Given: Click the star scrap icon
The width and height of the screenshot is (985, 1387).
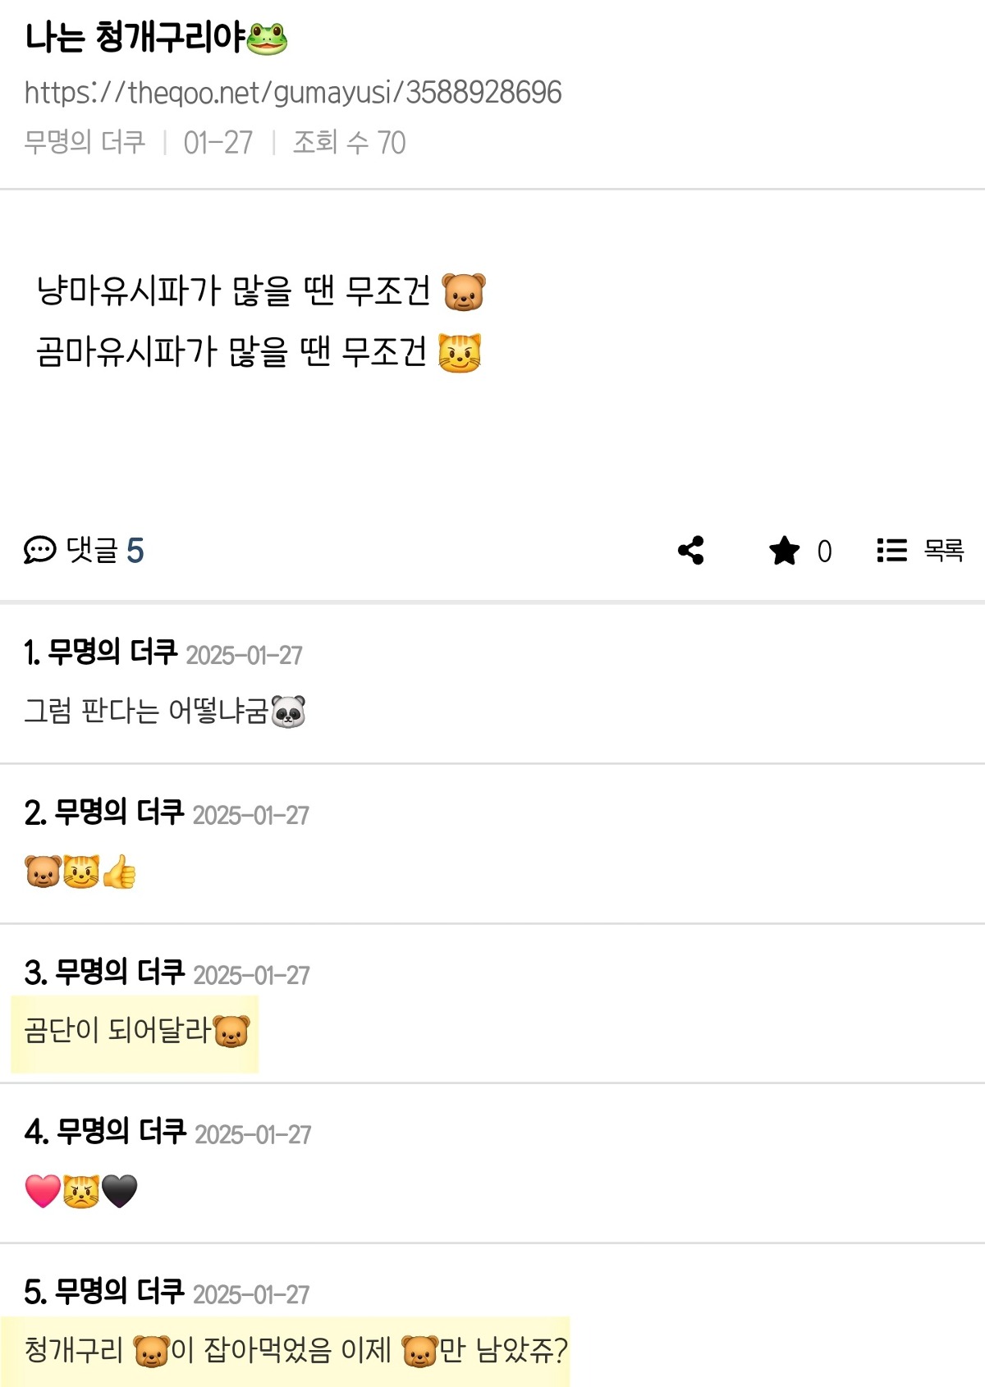Looking at the screenshot, I should point(784,550).
